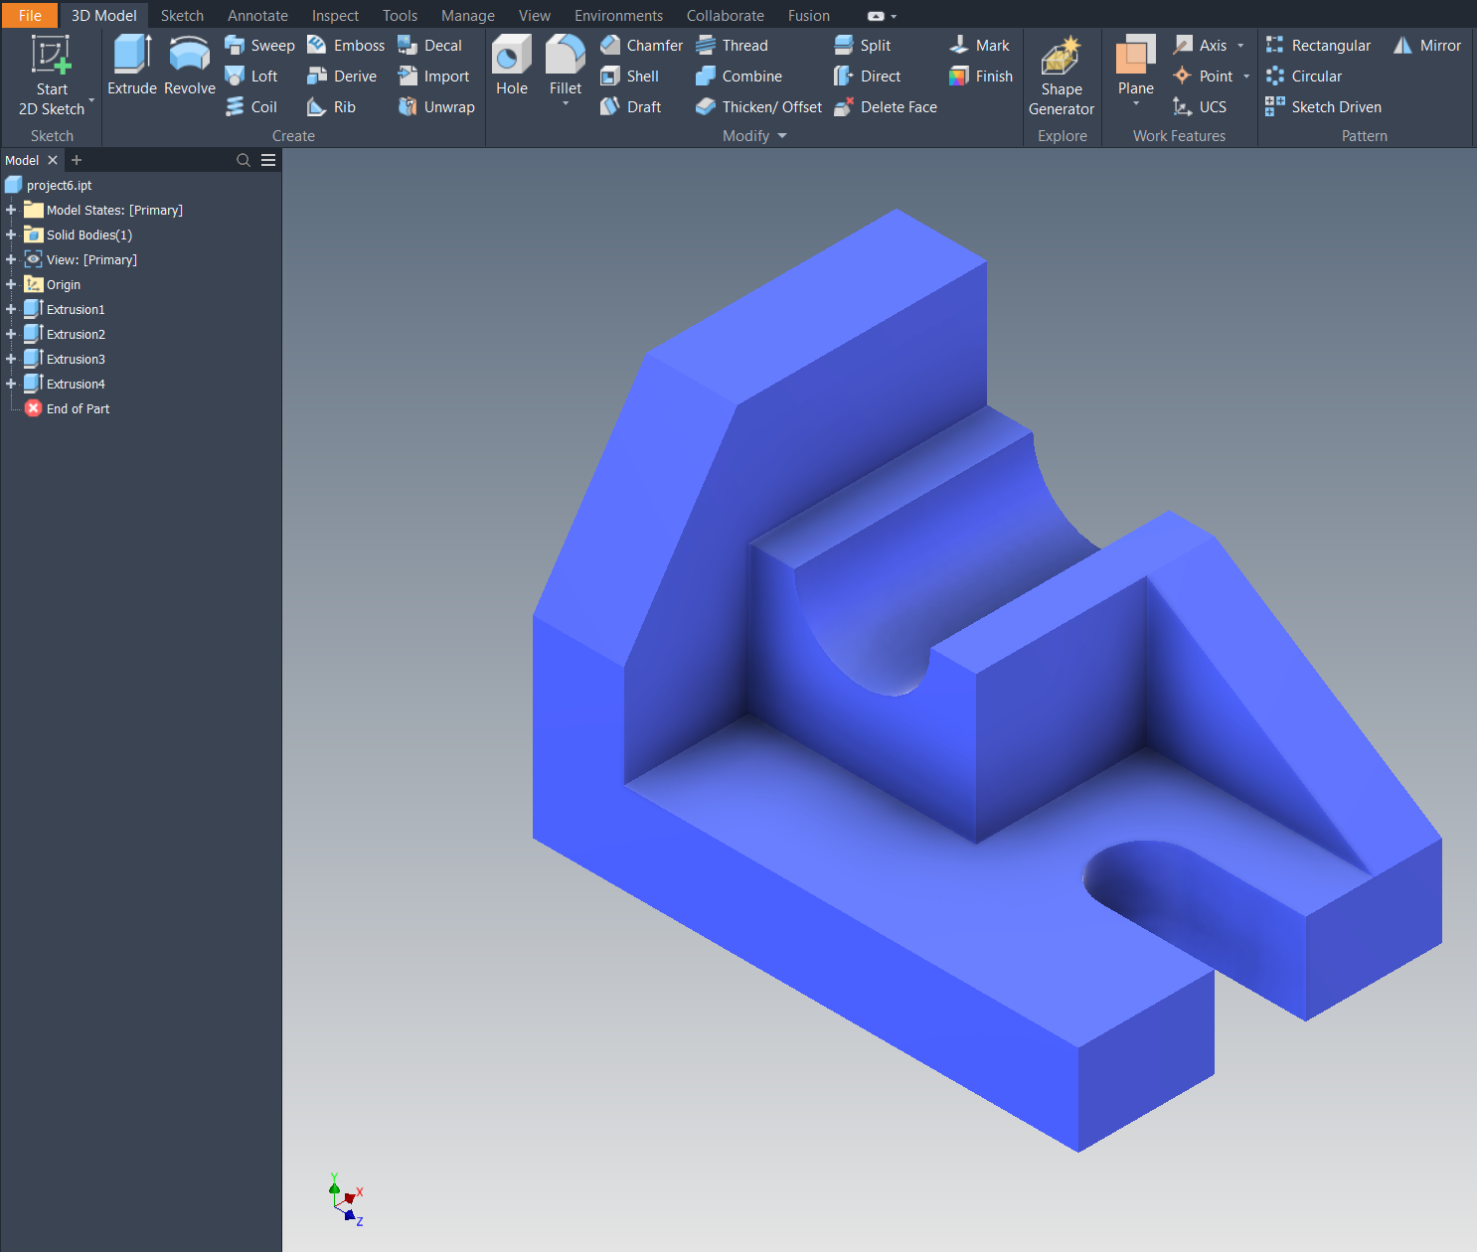
Task: Select Extrusion4 in the model tree
Action: (76, 384)
